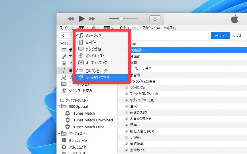This screenshot has height=154, width=247.
Task: Click the albums icon in the sidebar
Action: pos(64,64)
